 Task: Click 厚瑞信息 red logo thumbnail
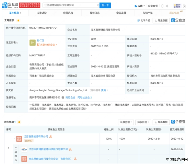(24, 159)
